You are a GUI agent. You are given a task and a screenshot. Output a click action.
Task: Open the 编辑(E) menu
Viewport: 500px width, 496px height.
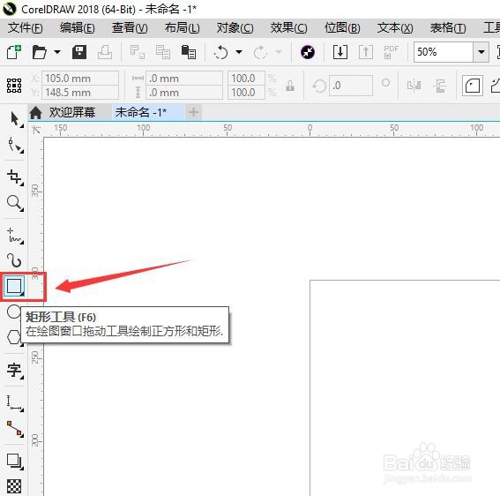[x=78, y=28]
